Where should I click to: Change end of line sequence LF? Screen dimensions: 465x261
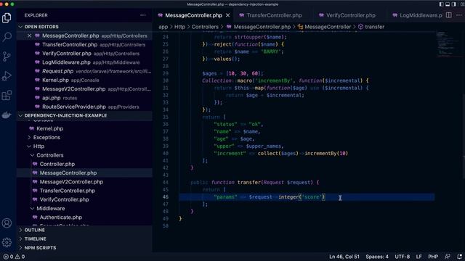click(418, 257)
